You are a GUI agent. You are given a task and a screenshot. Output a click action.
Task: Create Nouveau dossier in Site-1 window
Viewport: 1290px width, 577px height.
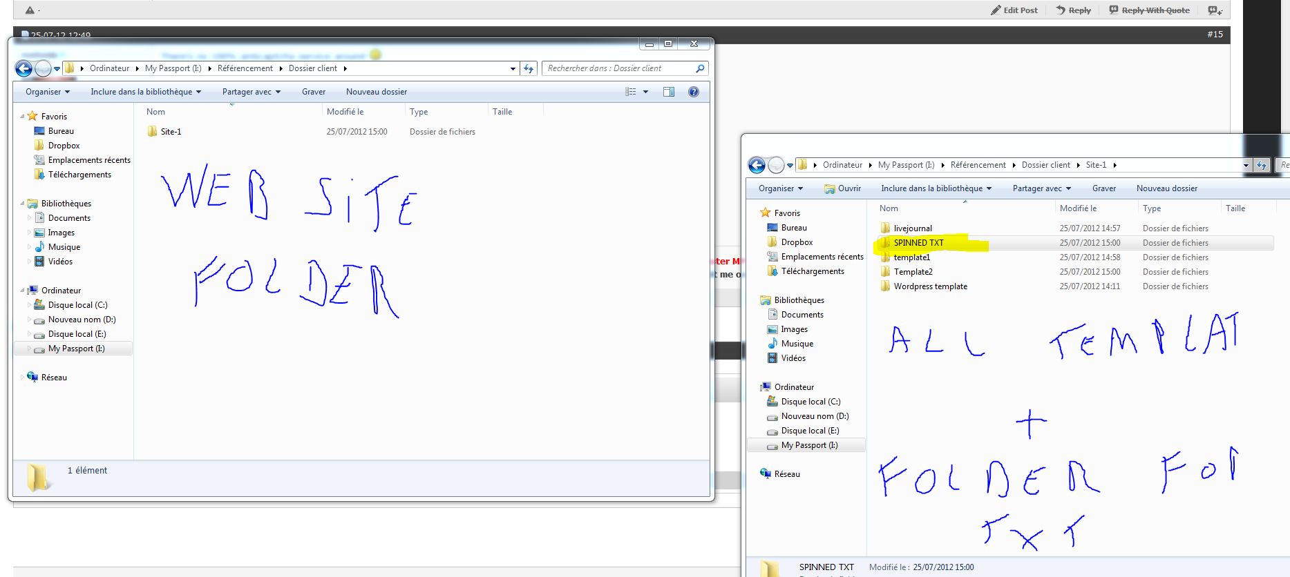coord(1167,188)
